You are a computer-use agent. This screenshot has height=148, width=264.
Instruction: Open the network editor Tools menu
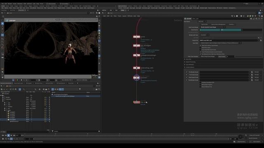point(119,16)
